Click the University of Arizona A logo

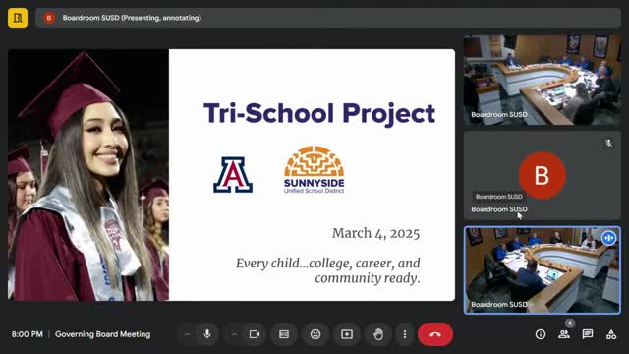pos(233,175)
